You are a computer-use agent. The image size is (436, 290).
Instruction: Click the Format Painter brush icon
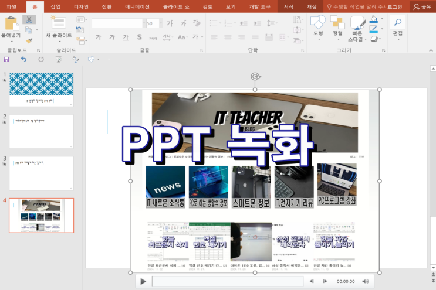tap(29, 40)
